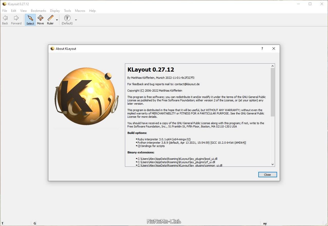This screenshot has height=226, width=328.
Task: Click the About dialog help question mark
Action: [262, 48]
